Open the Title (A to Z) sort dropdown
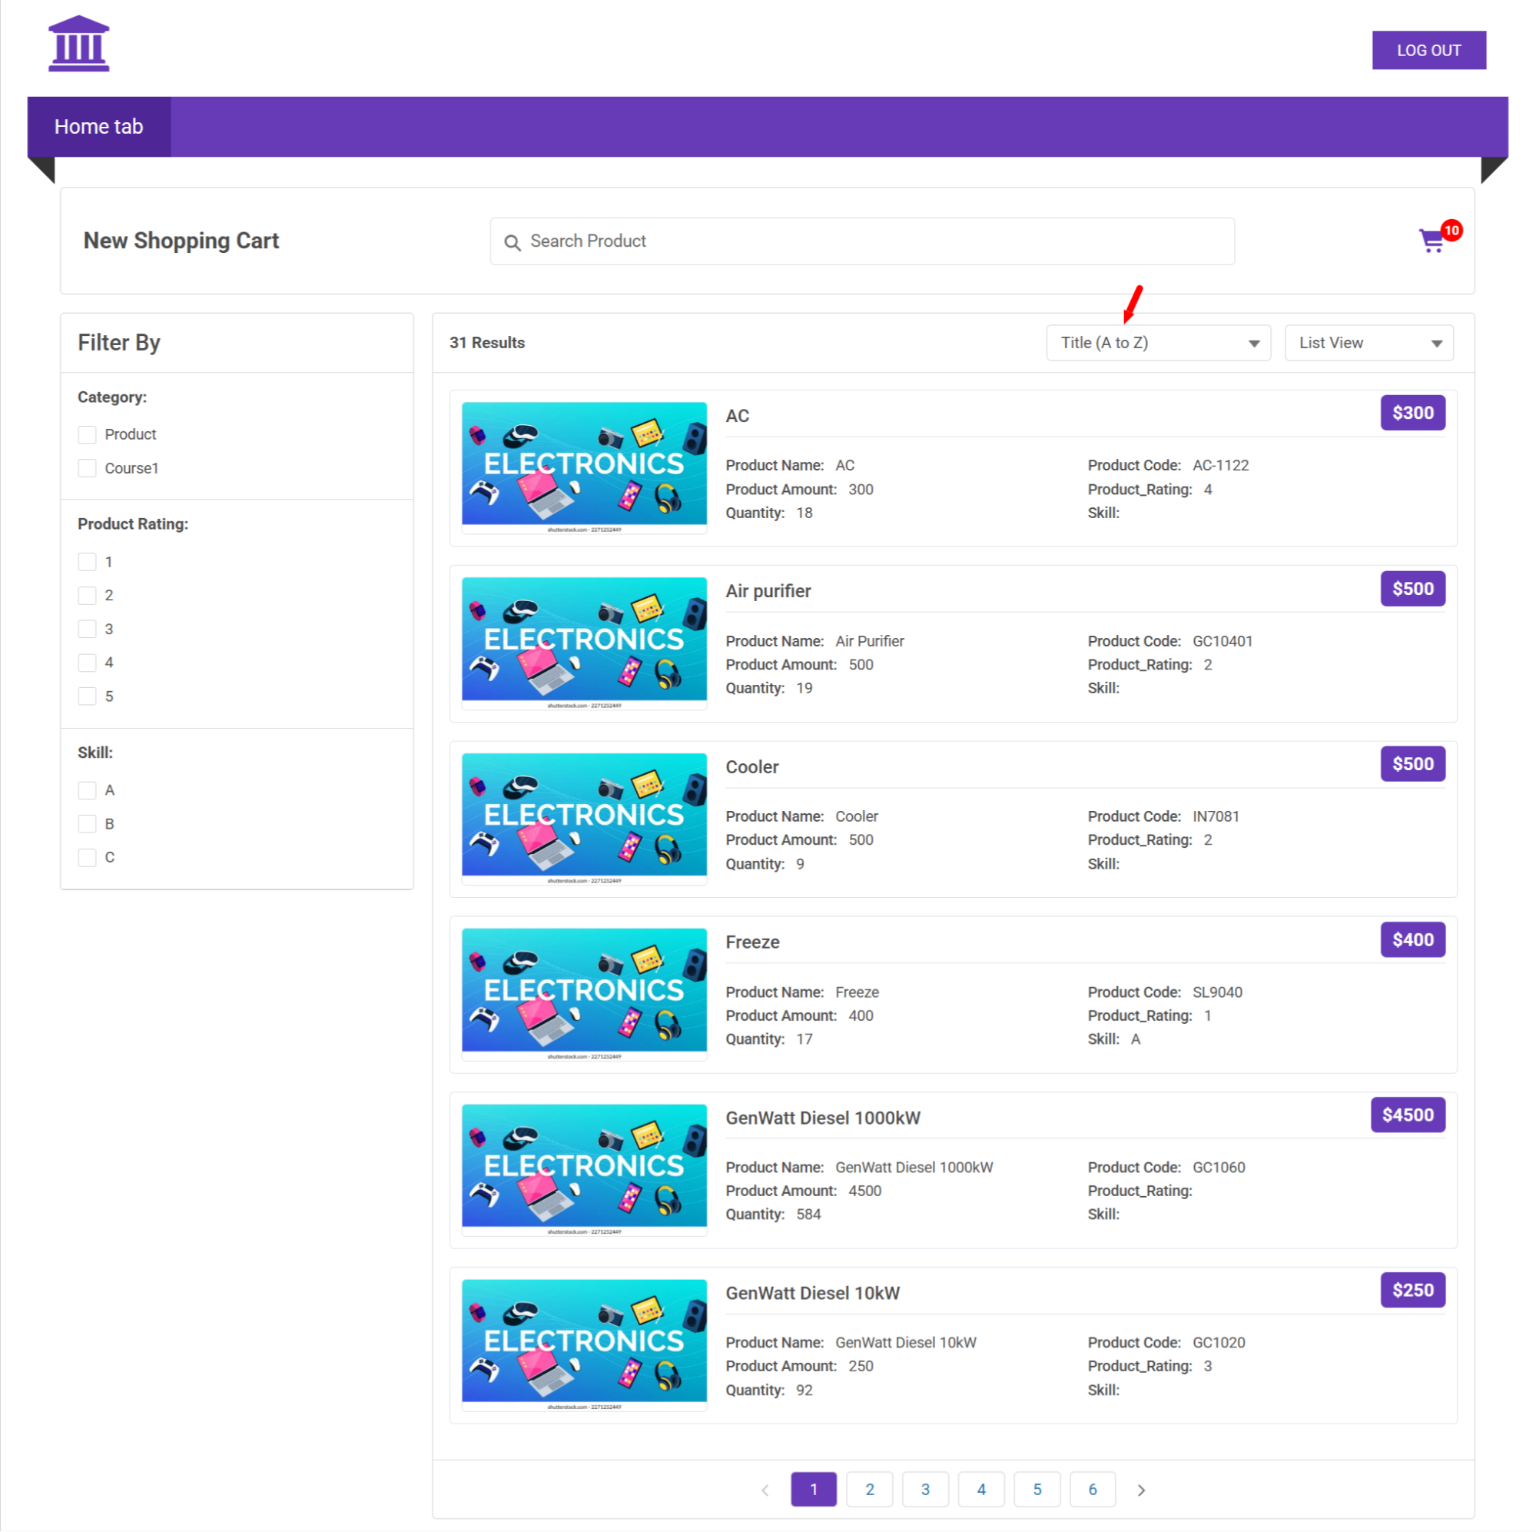The height and width of the screenshot is (1532, 1536). coord(1159,343)
